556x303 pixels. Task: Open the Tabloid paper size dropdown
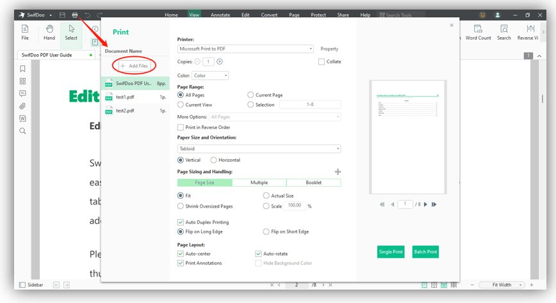coord(259,149)
